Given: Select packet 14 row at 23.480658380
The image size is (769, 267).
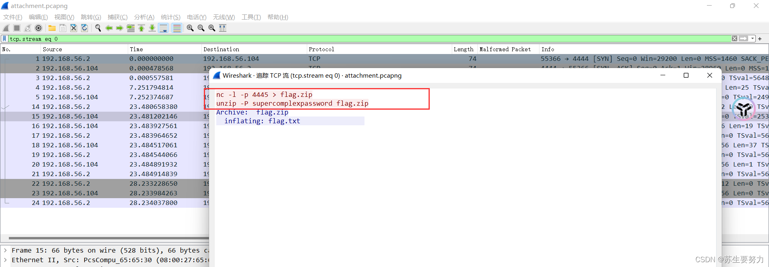Looking at the screenshot, I should [x=104, y=107].
